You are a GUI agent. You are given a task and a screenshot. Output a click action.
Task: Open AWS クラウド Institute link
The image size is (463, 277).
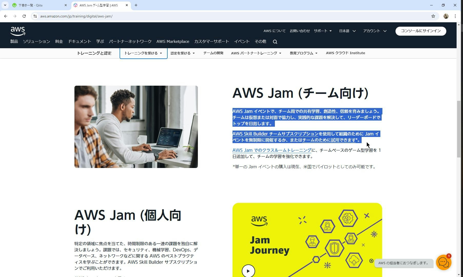coord(345,53)
